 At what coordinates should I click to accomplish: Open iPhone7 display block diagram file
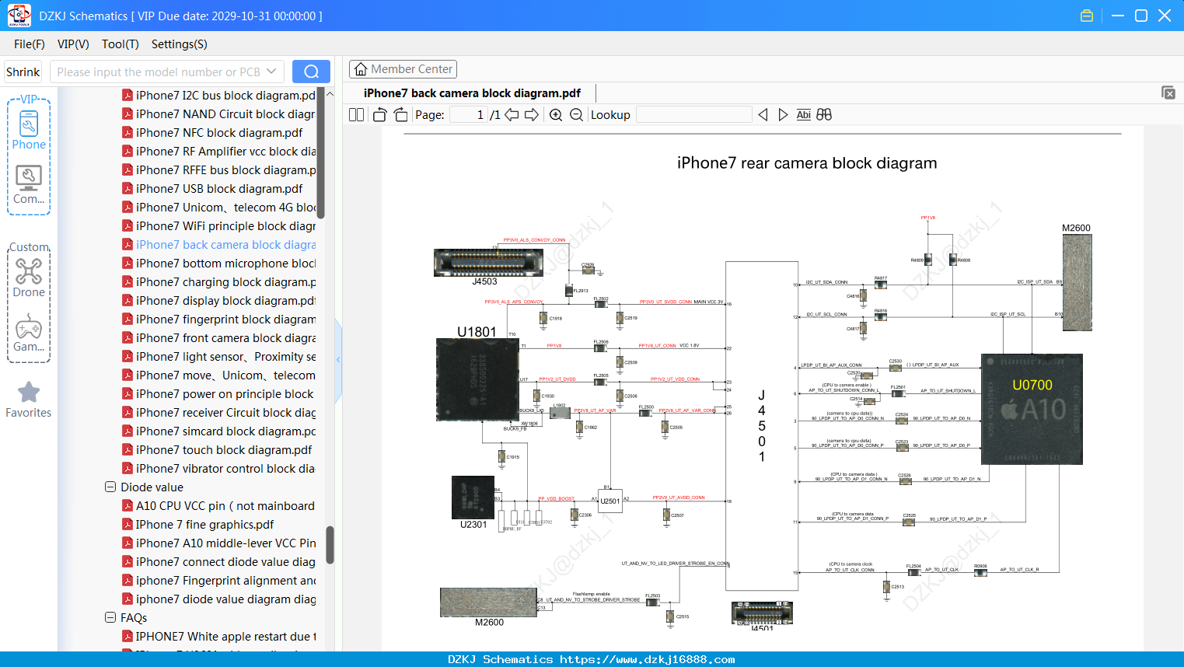click(x=225, y=301)
